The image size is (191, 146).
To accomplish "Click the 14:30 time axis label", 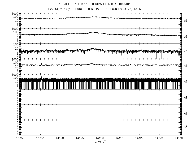I will coord(179,138).
